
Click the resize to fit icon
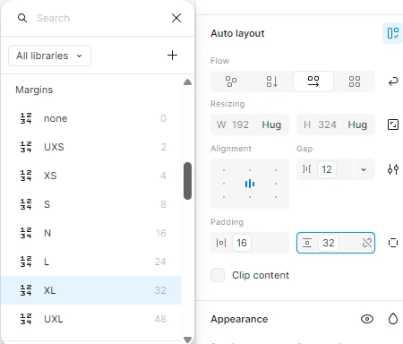coord(393,125)
